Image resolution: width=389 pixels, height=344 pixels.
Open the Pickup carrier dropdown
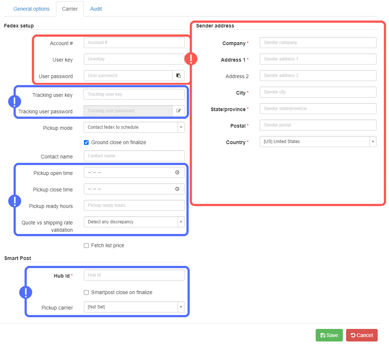click(x=134, y=307)
